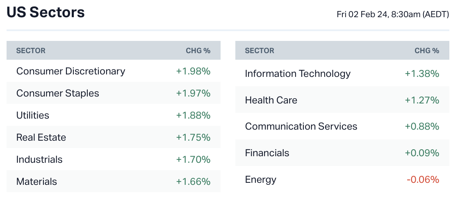Open the Utilities sector

tap(33, 115)
